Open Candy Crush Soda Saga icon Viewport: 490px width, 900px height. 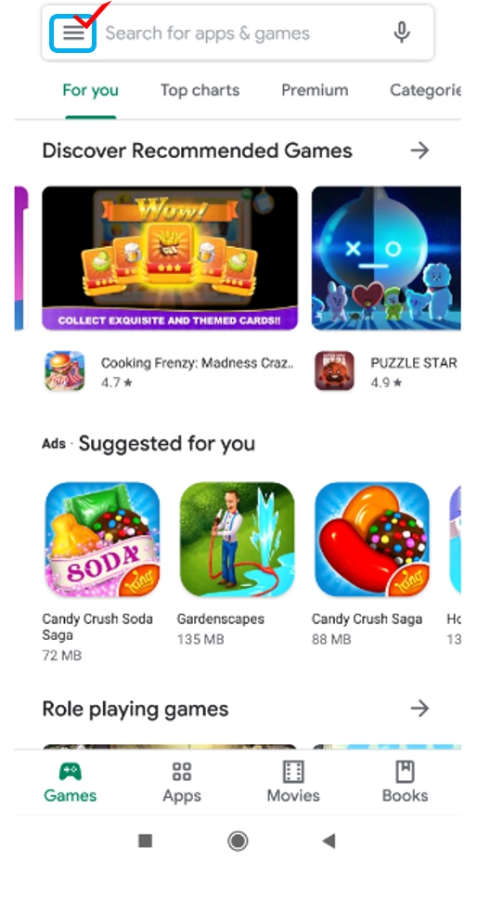[x=102, y=539]
